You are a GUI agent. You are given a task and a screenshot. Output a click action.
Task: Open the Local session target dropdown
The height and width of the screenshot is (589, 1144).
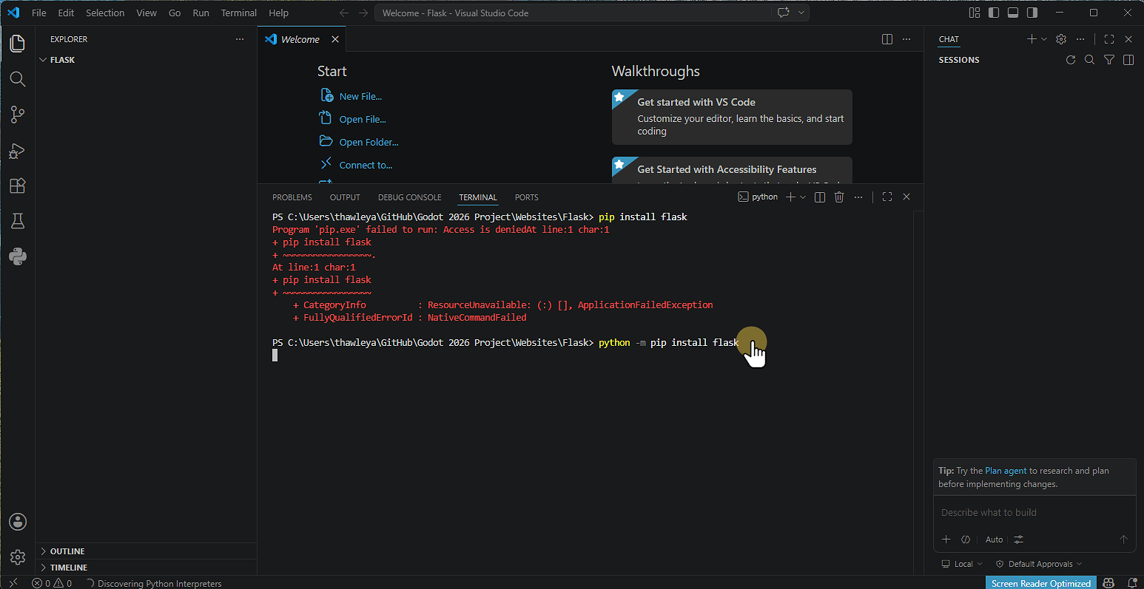click(x=962, y=564)
